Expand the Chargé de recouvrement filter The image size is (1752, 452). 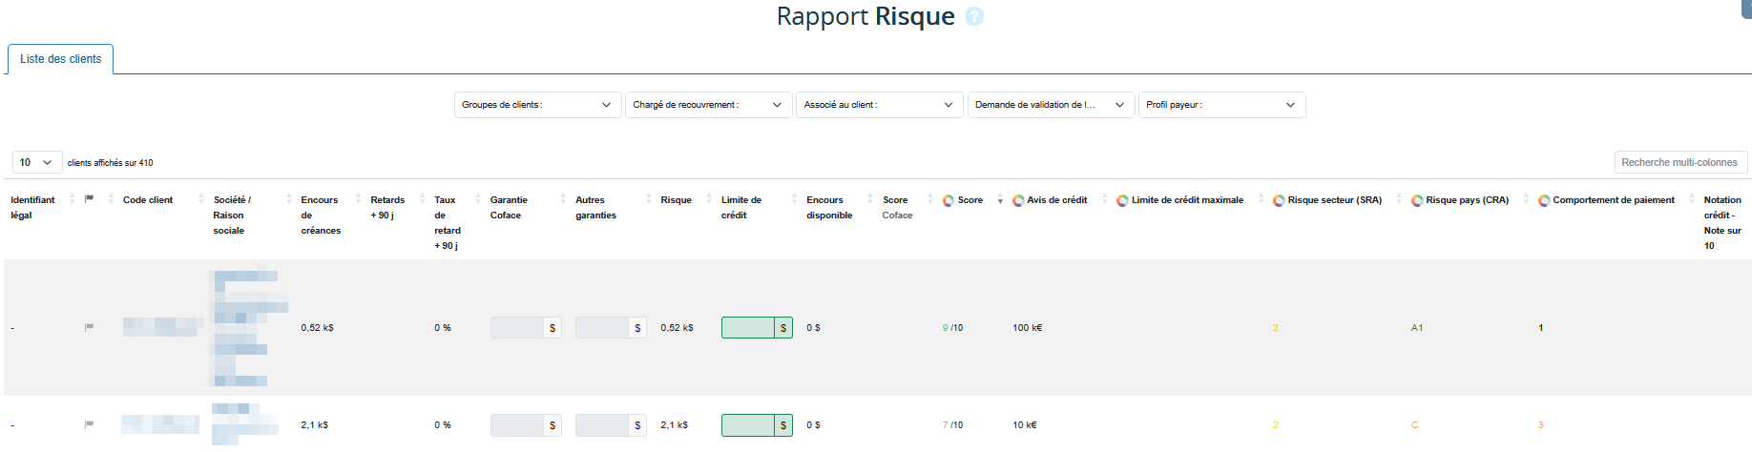coord(708,105)
